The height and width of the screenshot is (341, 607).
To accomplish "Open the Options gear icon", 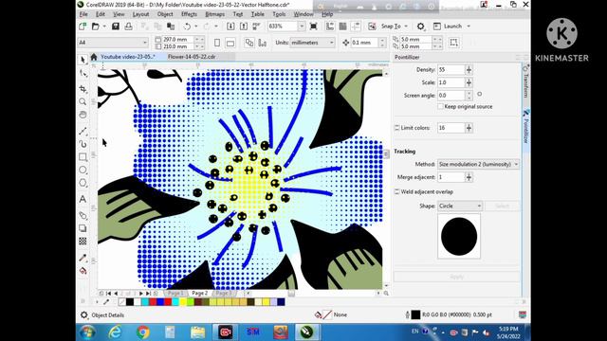I will 421,27.
